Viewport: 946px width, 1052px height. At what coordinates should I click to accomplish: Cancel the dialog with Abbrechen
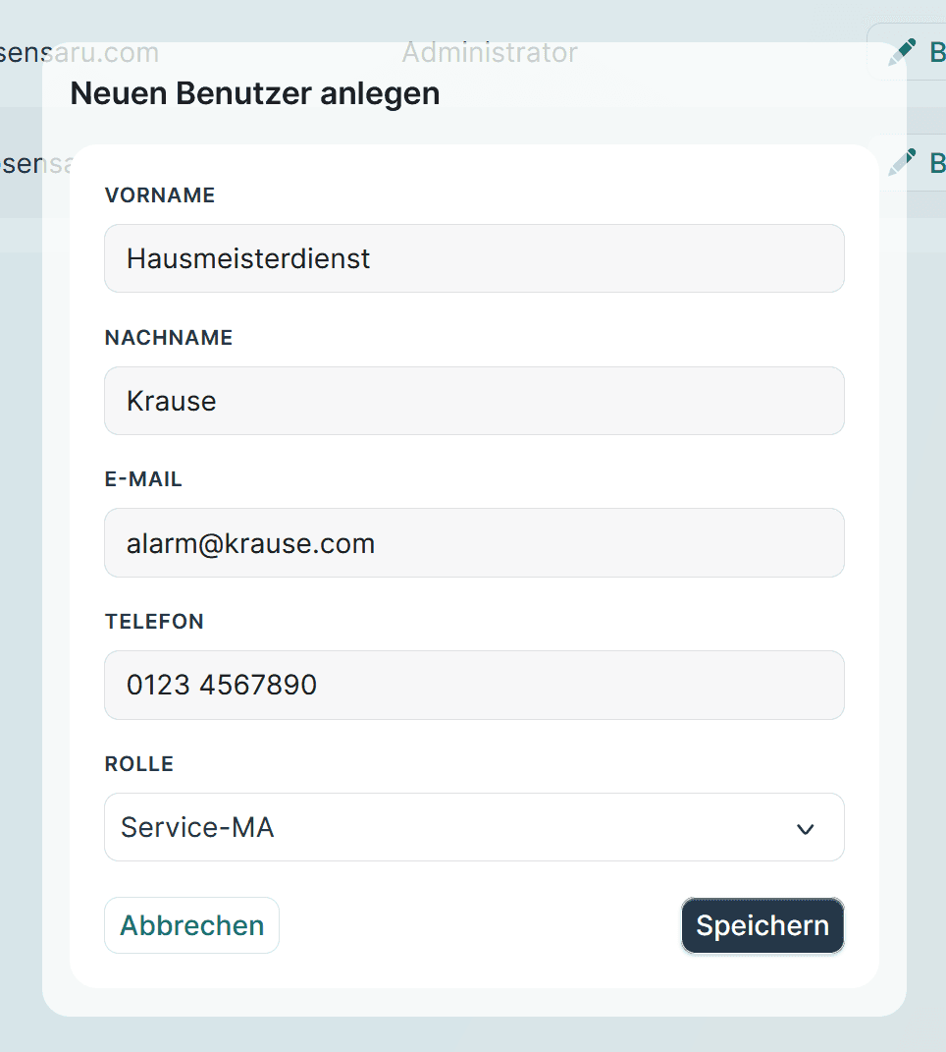point(191,925)
